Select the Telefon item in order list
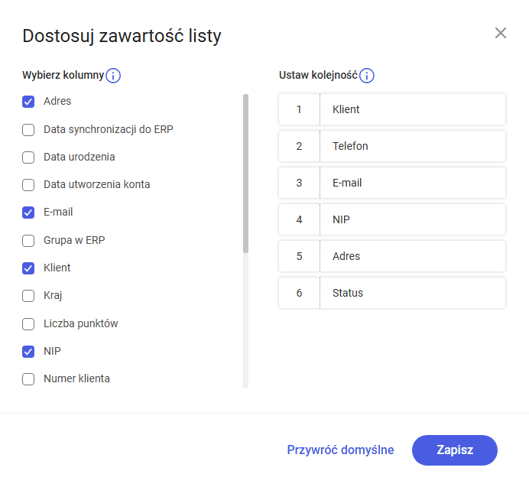529x487 pixels. [392, 146]
